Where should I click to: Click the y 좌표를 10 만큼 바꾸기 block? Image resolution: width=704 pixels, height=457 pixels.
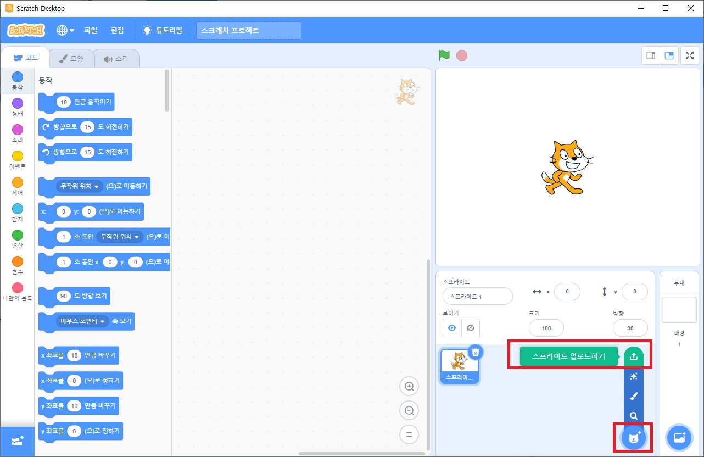tap(79, 406)
